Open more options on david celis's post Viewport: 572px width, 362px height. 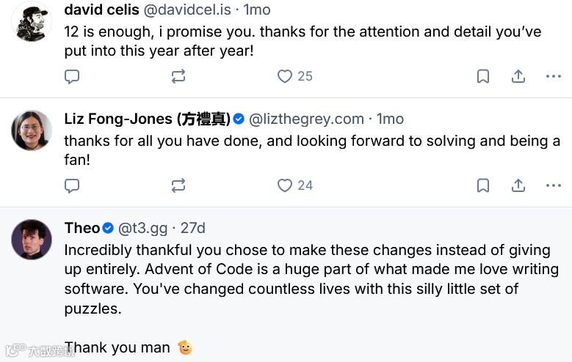coord(553,76)
